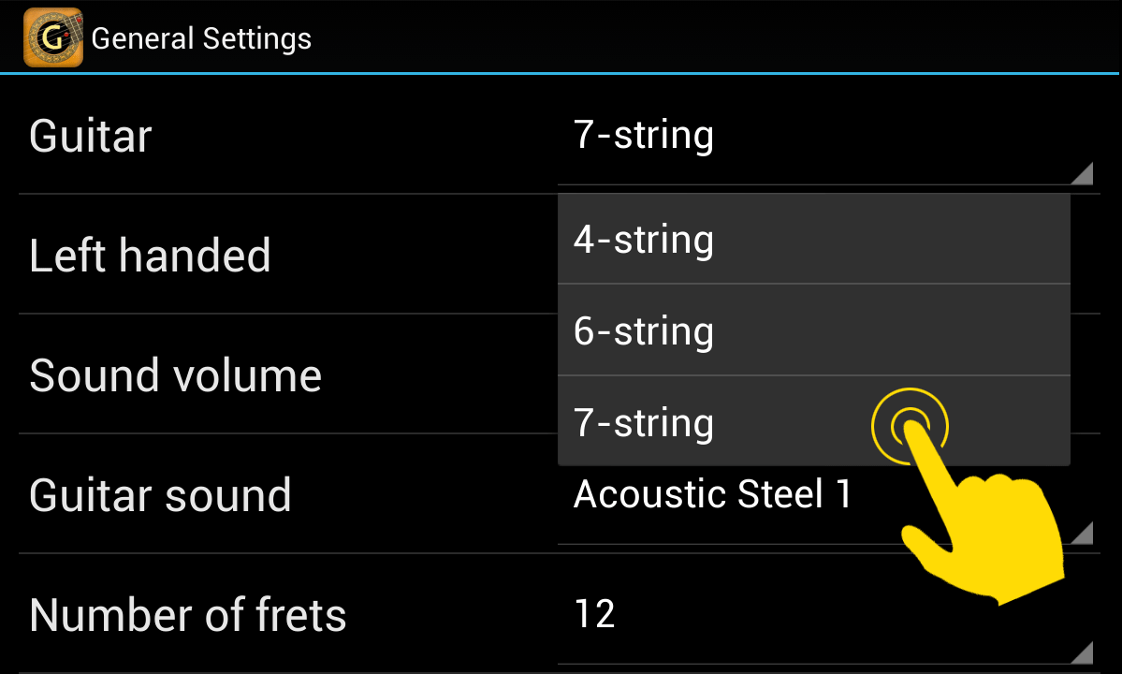
Task: Click the General Settings title text
Action: (x=199, y=38)
